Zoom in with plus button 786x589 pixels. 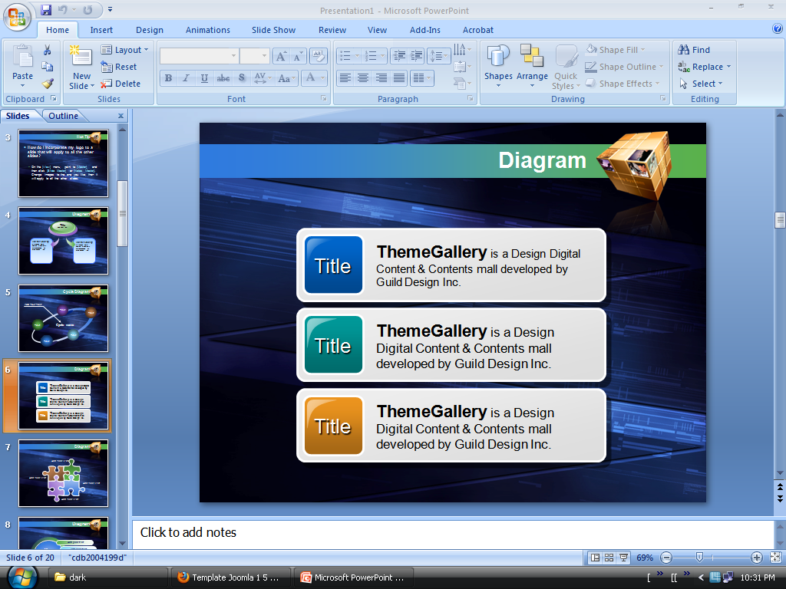coord(756,558)
